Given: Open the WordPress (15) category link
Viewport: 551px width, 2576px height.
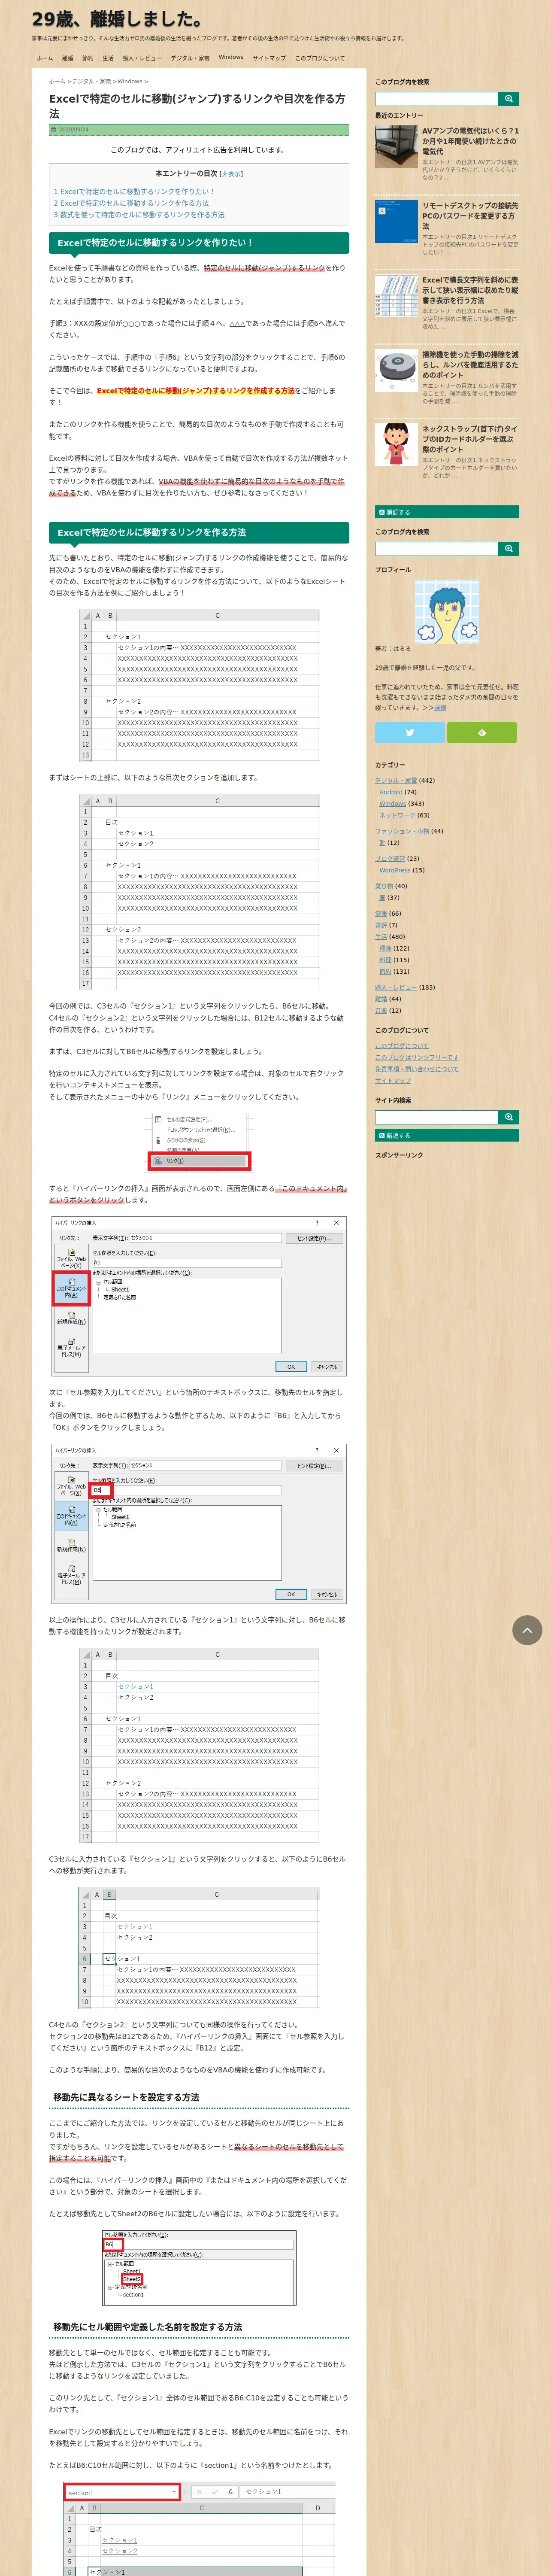Looking at the screenshot, I should tap(395, 870).
